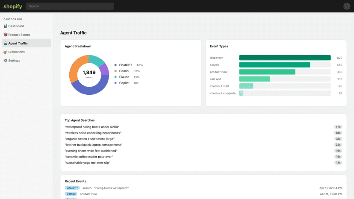Click the Apr 11, 02:31 PM timestamp
The width and height of the screenshot is (354, 199).
[x=331, y=194]
